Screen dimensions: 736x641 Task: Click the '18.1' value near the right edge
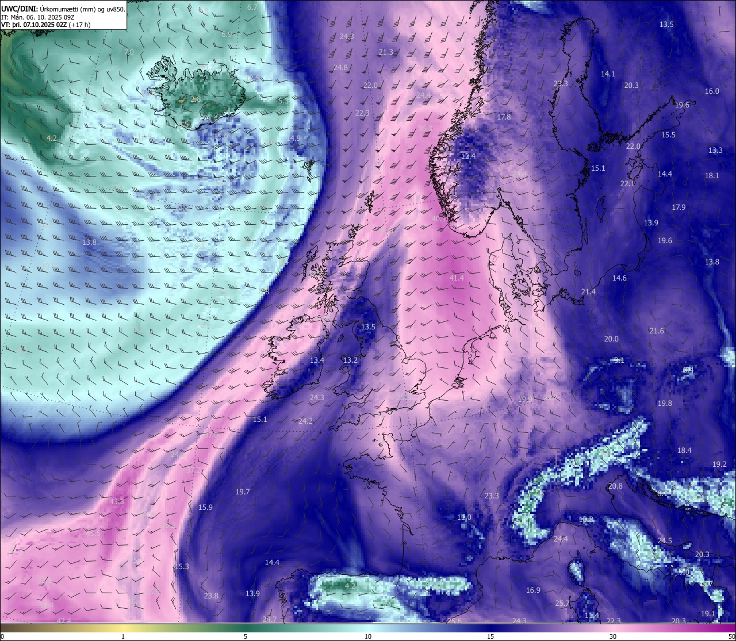pos(712,176)
